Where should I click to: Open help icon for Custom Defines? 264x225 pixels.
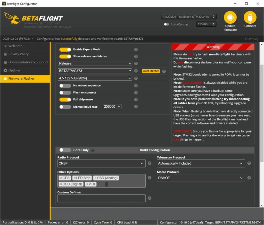(150, 198)
